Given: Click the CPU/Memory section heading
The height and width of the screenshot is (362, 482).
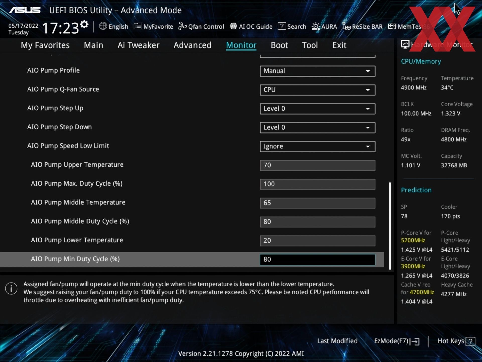Looking at the screenshot, I should pyautogui.click(x=421, y=61).
